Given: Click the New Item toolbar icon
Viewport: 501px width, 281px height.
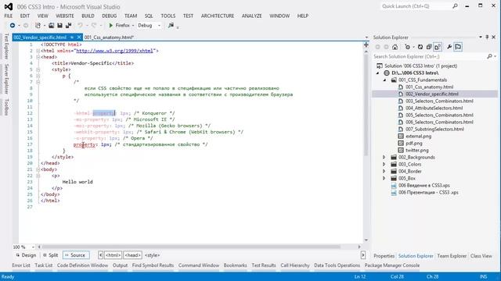Looking at the screenshot, I should pos(38,25).
